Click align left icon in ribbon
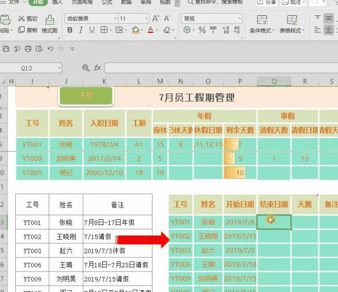338x292 pixels. pos(317,29)
